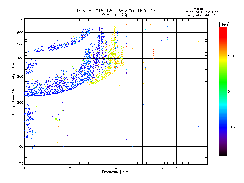The width and height of the screenshot is (244, 183).
Task: Click the 750 tick on height axis
Action: pyautogui.click(x=20, y=19)
